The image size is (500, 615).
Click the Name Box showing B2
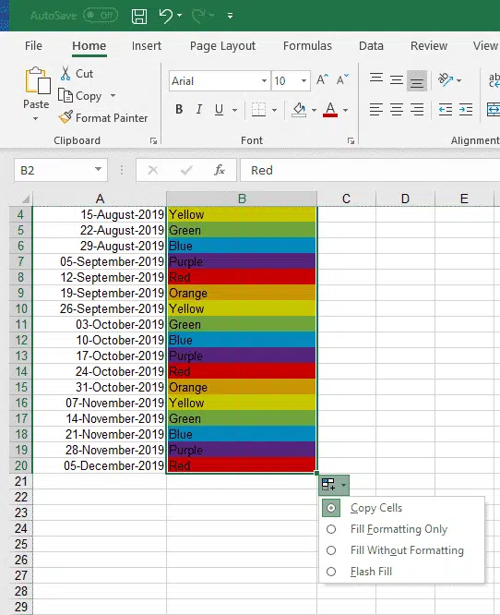(61, 170)
